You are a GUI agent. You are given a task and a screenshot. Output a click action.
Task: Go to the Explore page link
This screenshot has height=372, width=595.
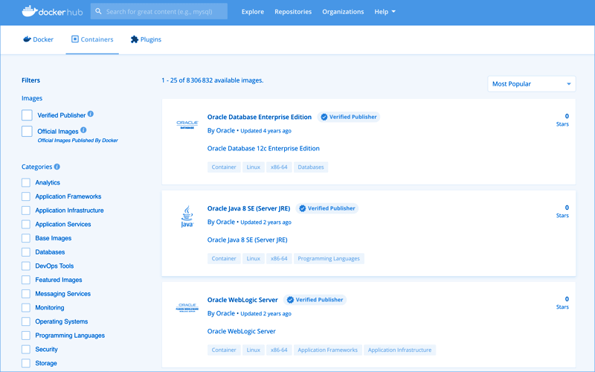(x=253, y=12)
